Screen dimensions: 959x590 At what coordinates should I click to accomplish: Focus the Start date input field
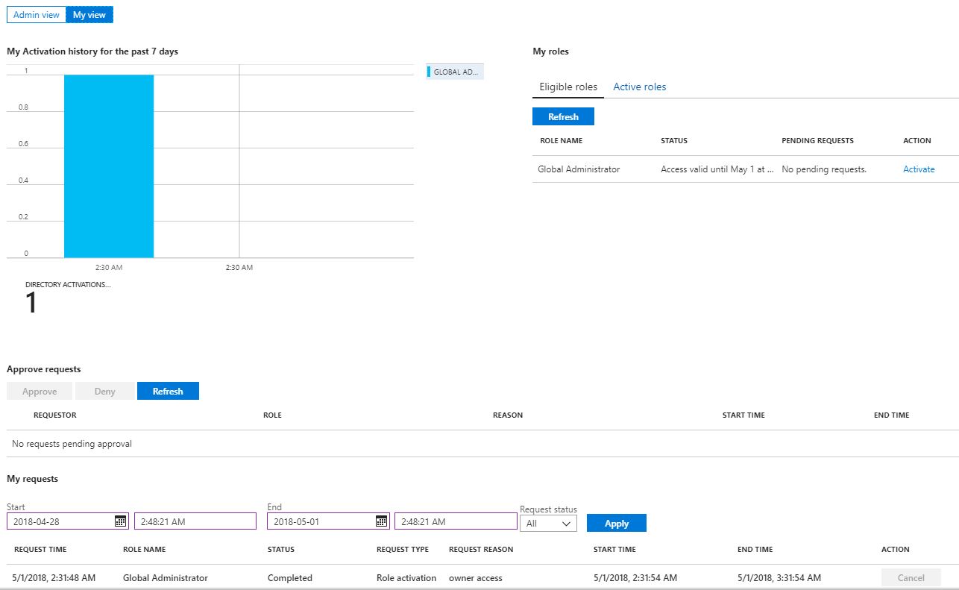61,521
